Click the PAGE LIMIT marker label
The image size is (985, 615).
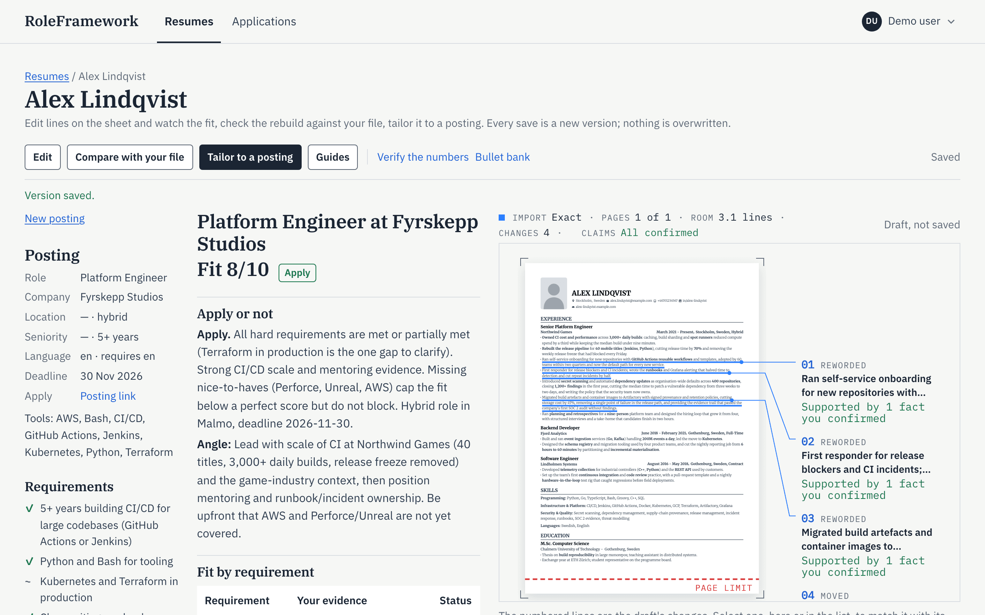723,588
